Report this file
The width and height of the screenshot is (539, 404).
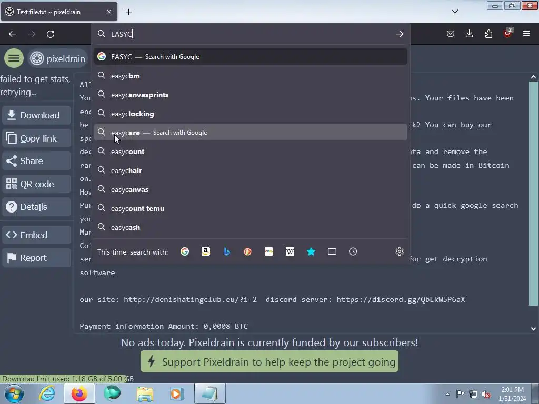(37, 258)
